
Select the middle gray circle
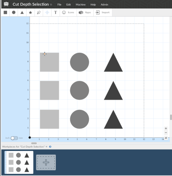79,90
